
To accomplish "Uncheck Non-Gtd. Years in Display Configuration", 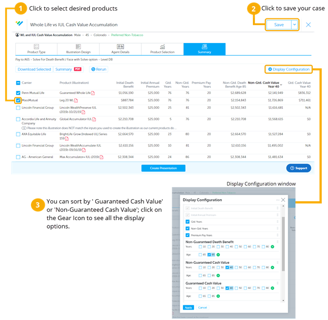I will (x=188, y=229).
